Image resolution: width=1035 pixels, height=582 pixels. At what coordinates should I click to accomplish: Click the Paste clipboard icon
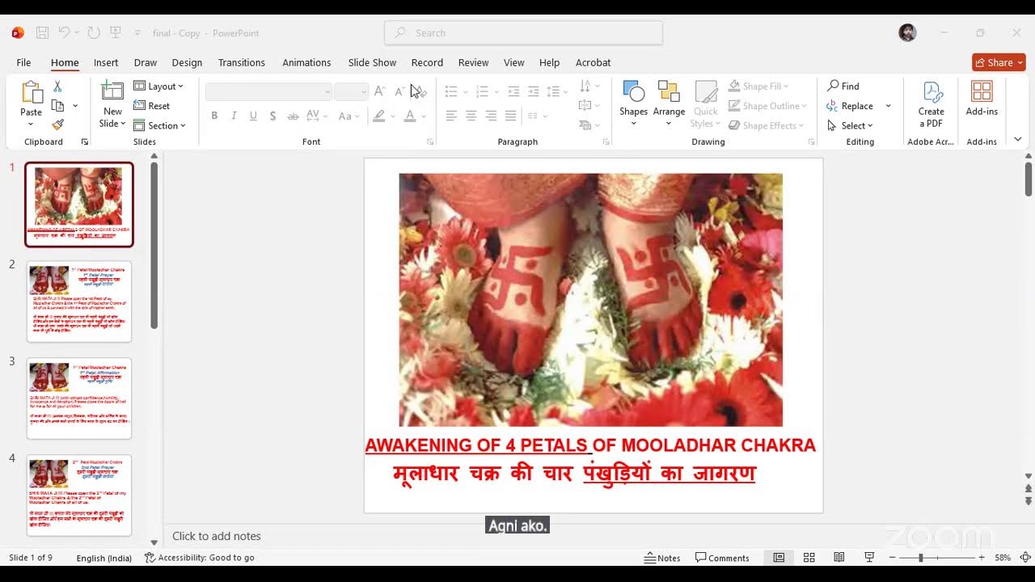[x=32, y=93]
